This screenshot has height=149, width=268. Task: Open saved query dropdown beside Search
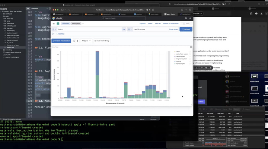click(54, 29)
